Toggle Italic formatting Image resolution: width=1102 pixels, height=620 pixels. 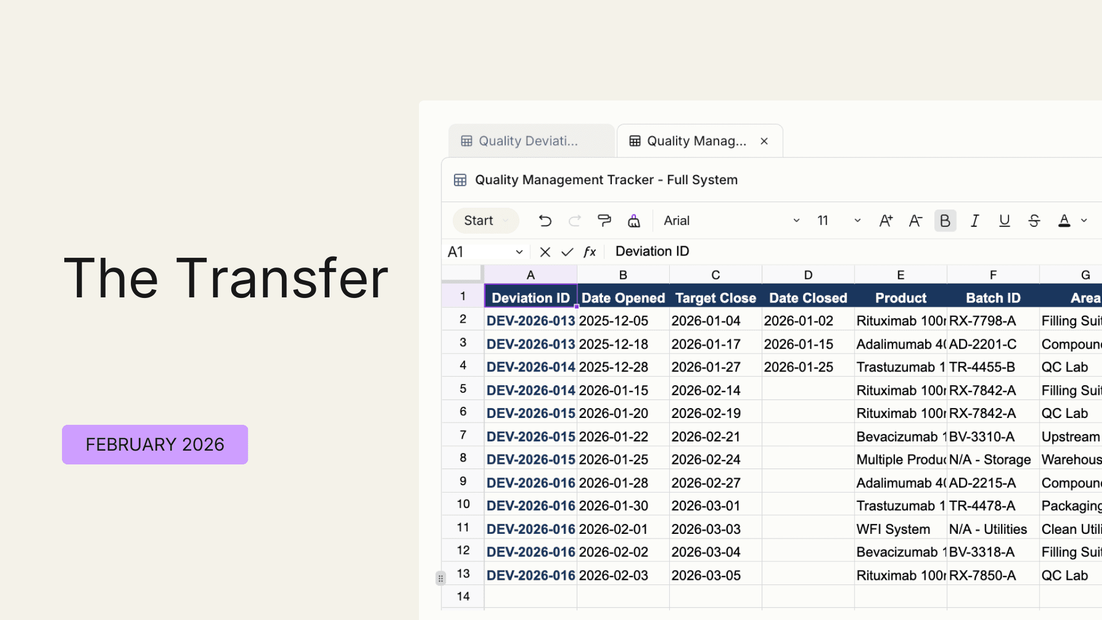tap(975, 221)
